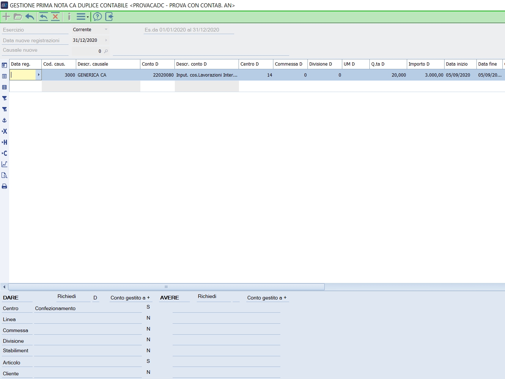Click the DARE Stabiliment input field
The image size is (505, 379).
88,351
